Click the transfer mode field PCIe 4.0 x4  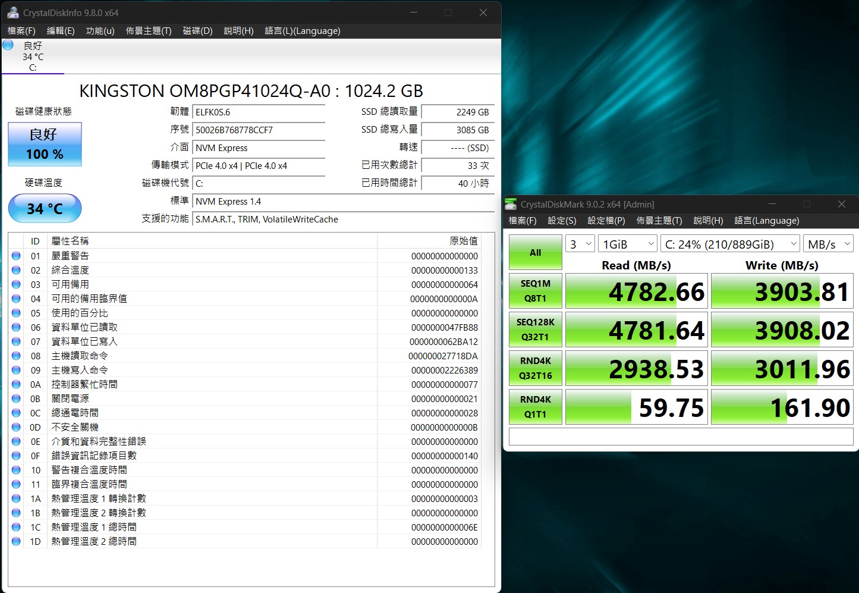(259, 166)
